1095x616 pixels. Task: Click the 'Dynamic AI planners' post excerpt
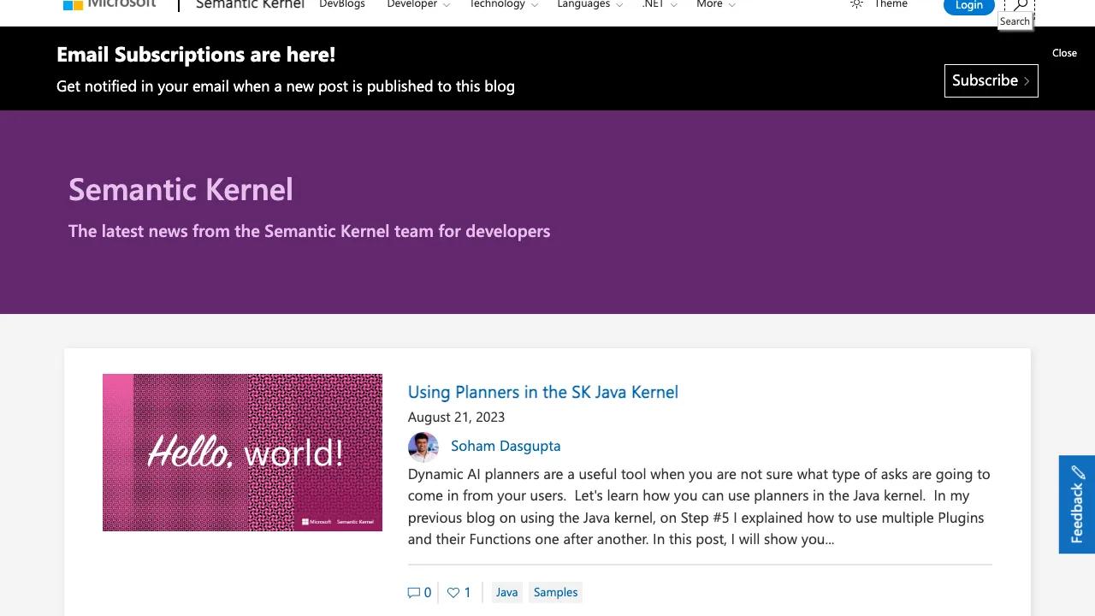[x=700, y=506]
